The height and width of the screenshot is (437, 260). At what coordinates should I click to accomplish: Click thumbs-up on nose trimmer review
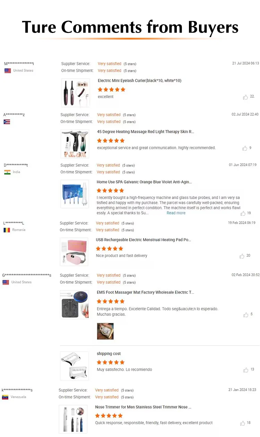point(243,423)
